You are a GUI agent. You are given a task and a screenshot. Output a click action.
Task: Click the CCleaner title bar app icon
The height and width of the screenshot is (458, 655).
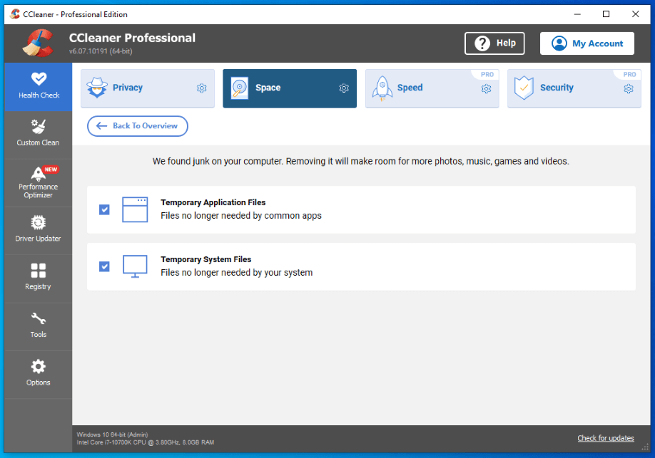tap(15, 14)
